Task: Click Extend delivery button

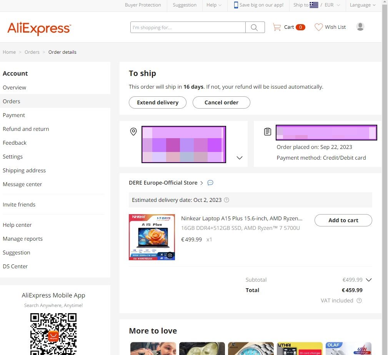Action: [x=158, y=102]
